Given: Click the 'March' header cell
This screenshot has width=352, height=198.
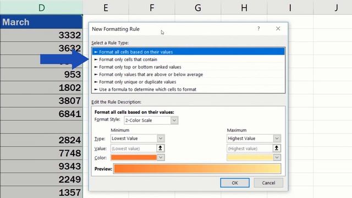Looking at the screenshot, I should (41, 22).
